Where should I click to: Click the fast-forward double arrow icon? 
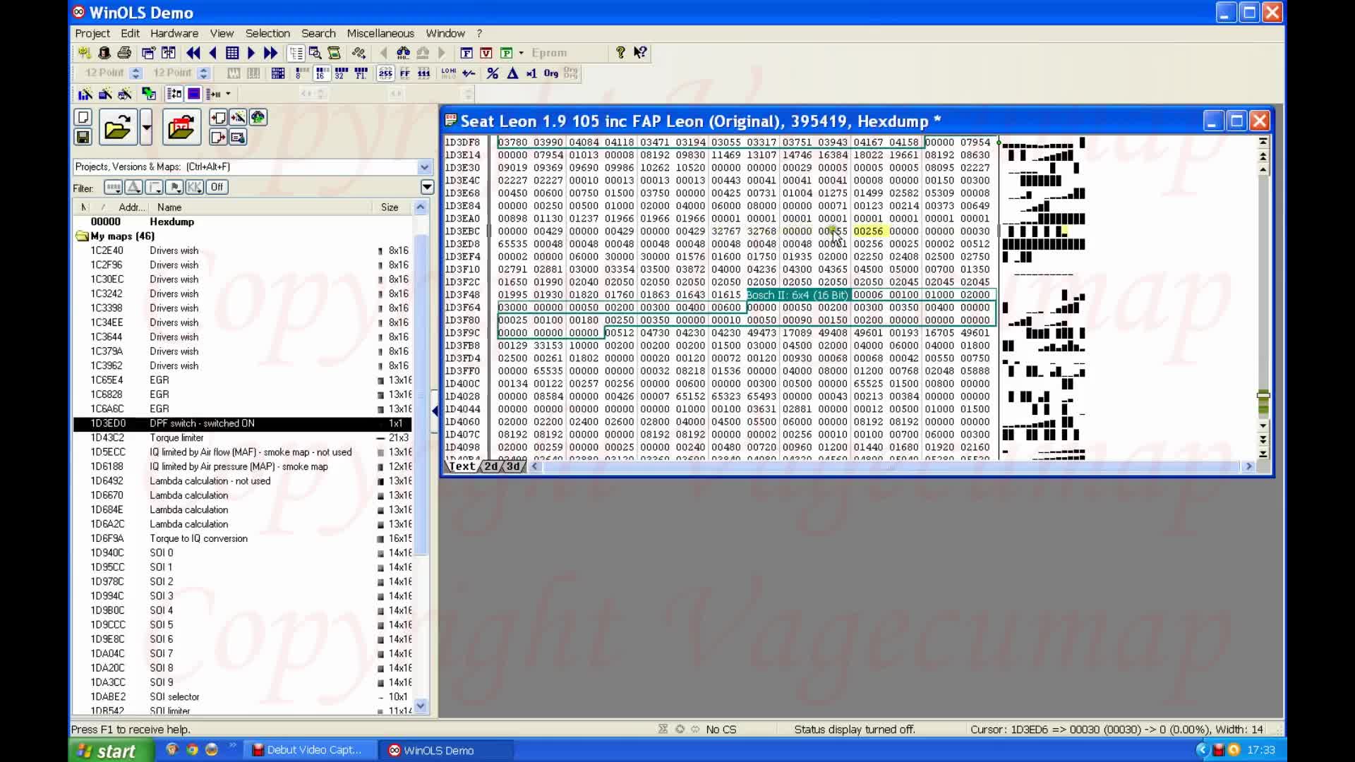click(x=270, y=53)
